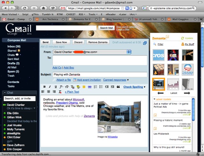Create a bulleted list
The height and width of the screenshot is (156, 204).
tap(101, 87)
